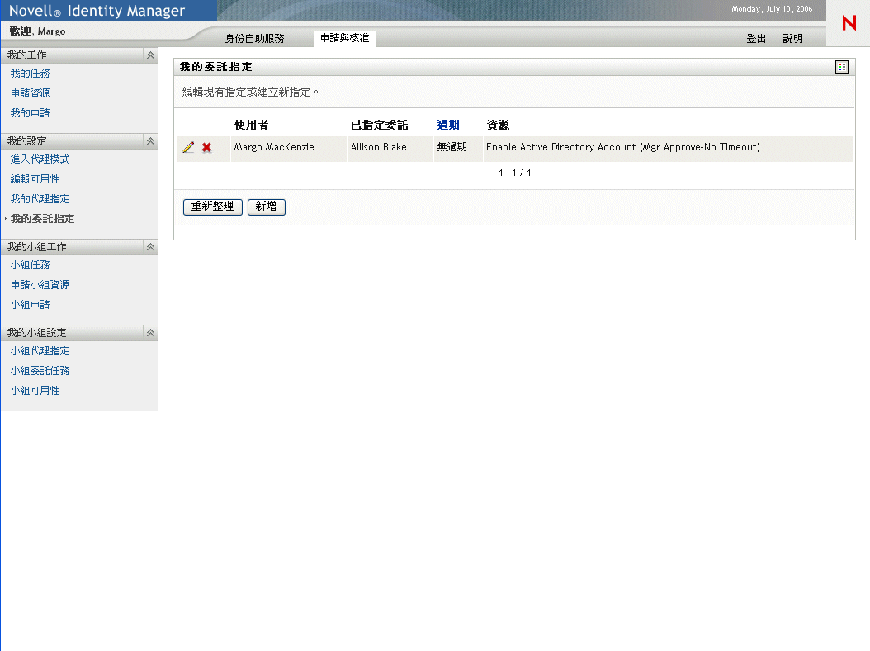Click the Monday, July 10, 2006 date

pos(772,9)
